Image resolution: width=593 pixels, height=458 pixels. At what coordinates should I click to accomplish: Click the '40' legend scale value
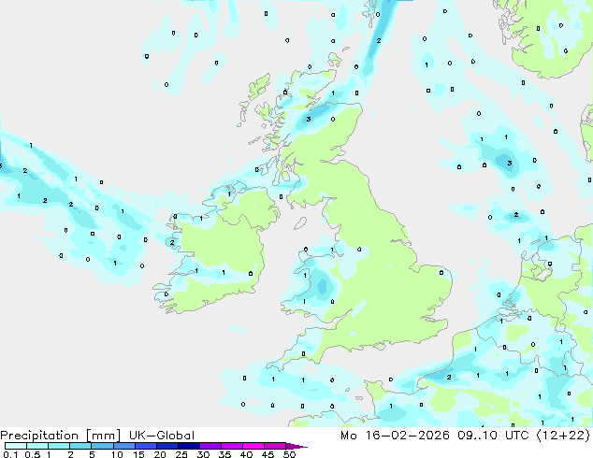pos(246,454)
